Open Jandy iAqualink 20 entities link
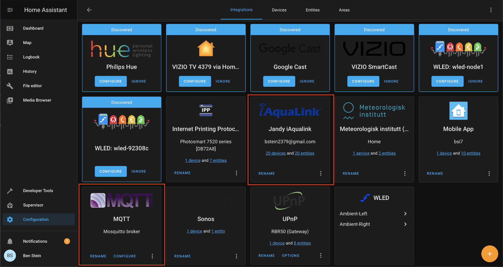 (x=304, y=153)
